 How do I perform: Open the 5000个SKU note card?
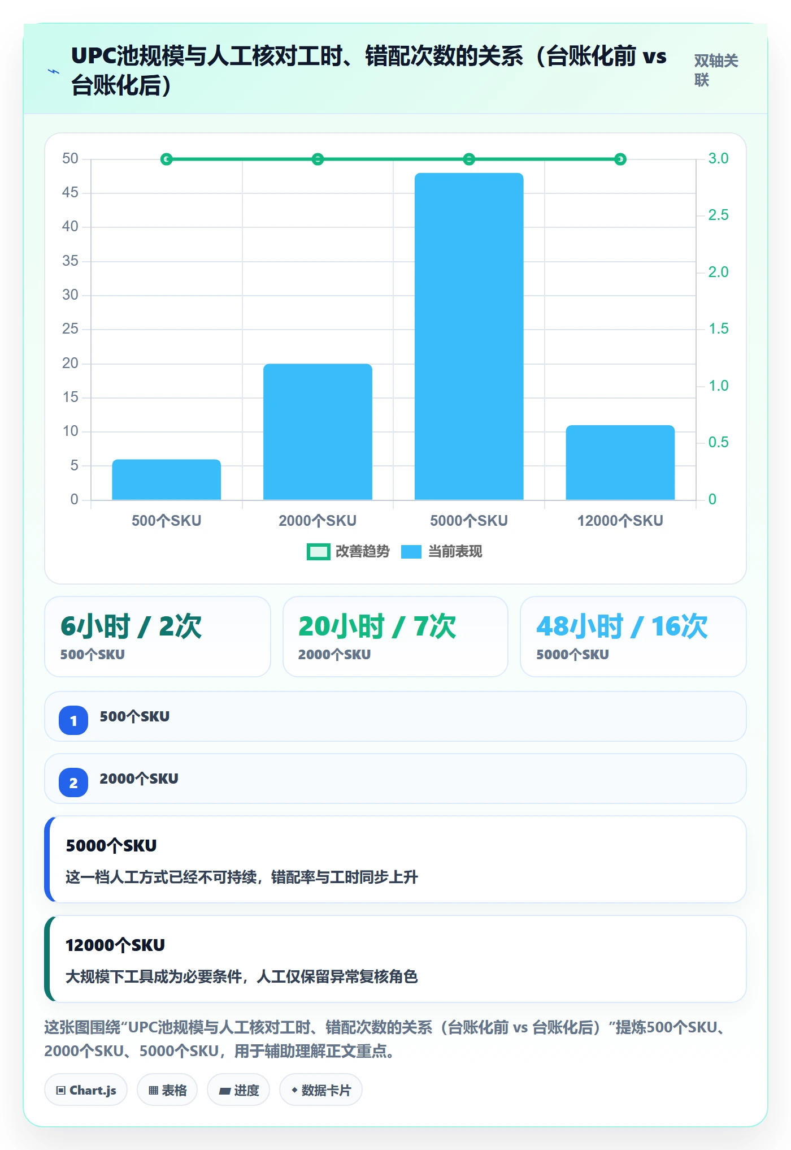pos(395,859)
